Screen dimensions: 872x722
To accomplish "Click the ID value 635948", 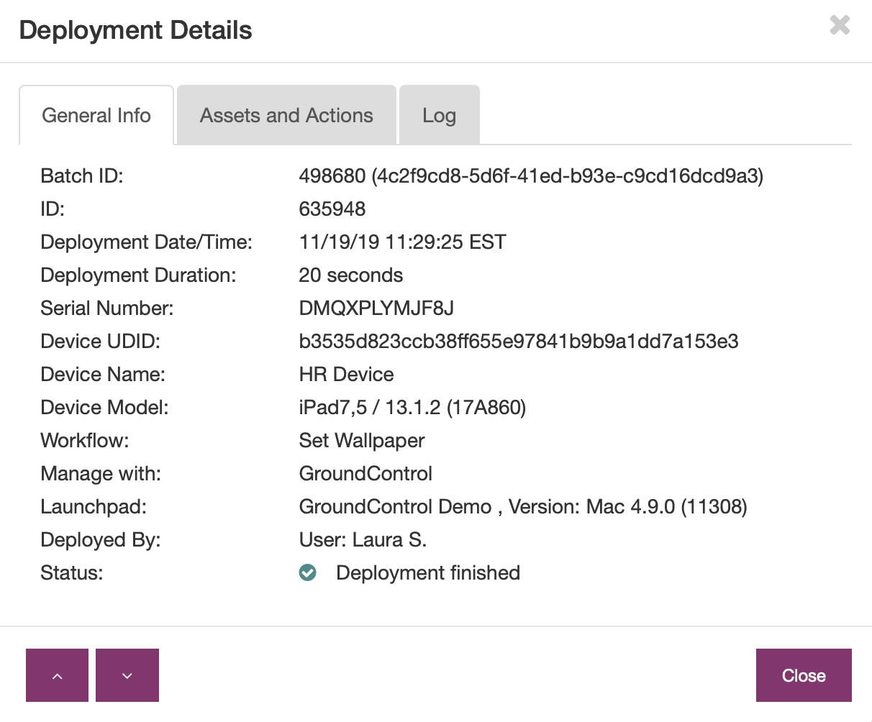I will point(332,209).
